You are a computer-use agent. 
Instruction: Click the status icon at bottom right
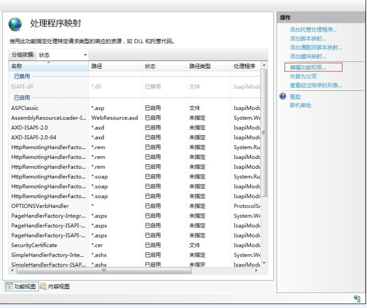pos(357,298)
